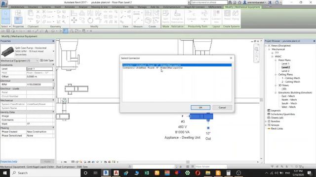The width and height of the screenshot is (316, 177).
Task: Open the Systems ribbon tab
Action: 46,7
